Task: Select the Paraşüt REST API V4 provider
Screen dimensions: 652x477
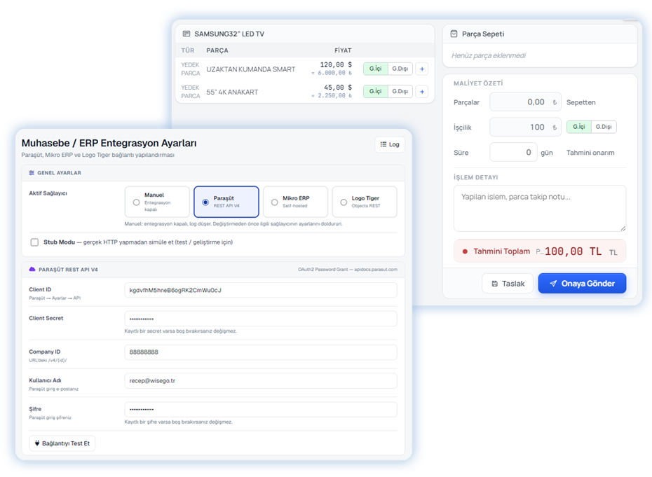Action: tap(226, 202)
